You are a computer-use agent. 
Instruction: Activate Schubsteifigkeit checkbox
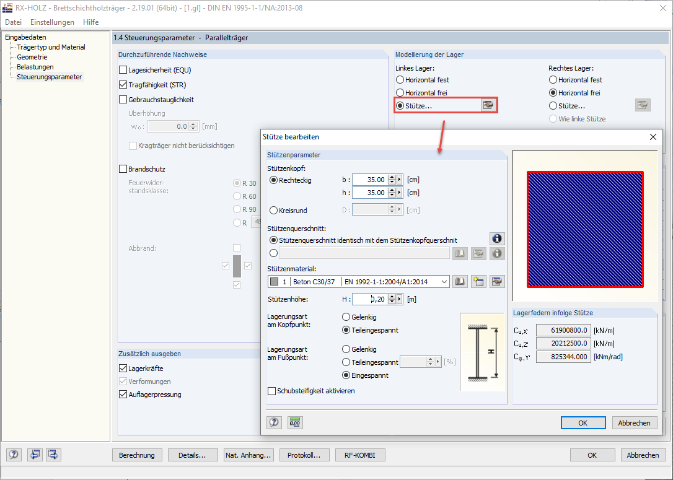[271, 391]
